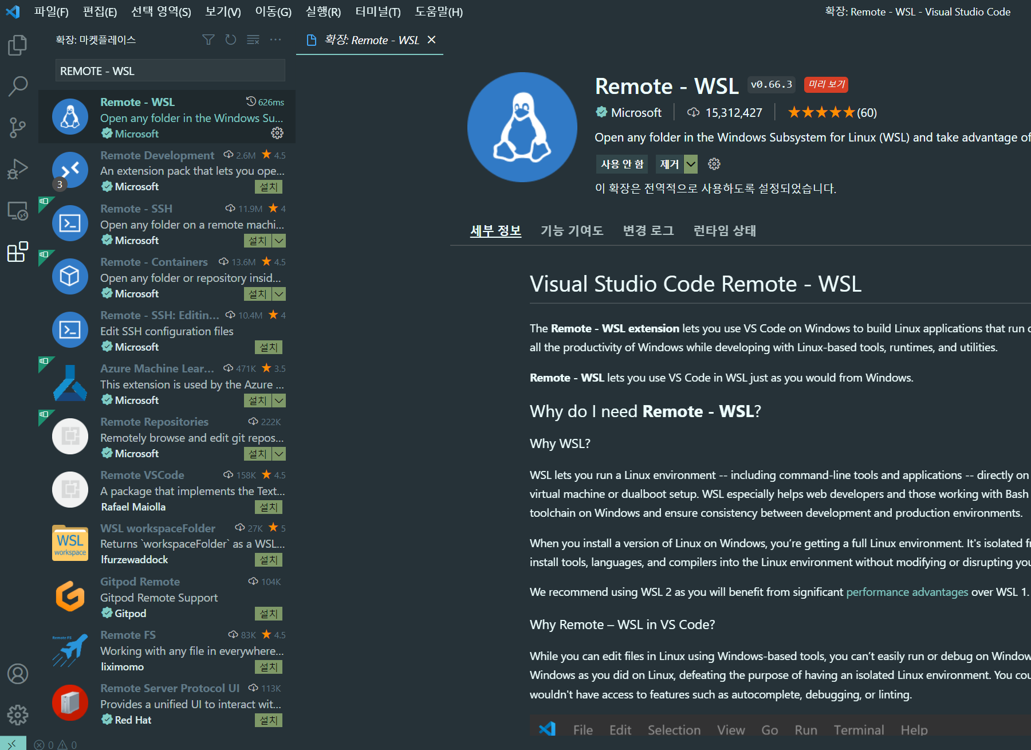The width and height of the screenshot is (1031, 750).
Task: Switch to 세부 정보 tab
Action: pyautogui.click(x=495, y=230)
